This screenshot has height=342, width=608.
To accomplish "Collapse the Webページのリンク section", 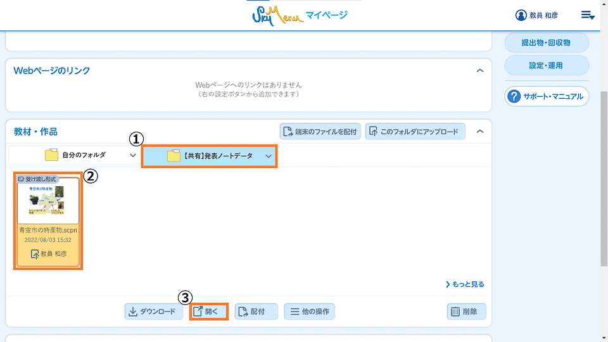I will [480, 70].
